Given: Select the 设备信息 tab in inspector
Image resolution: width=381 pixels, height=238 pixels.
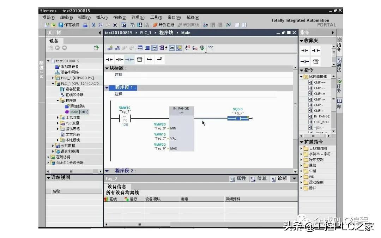Looking at the screenshot, I should click(117, 187).
